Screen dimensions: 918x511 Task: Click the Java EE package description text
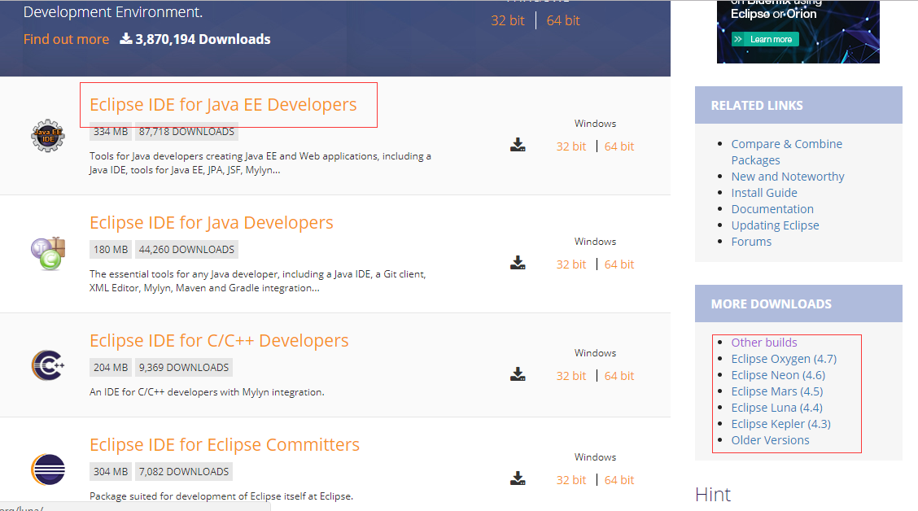pos(260,164)
